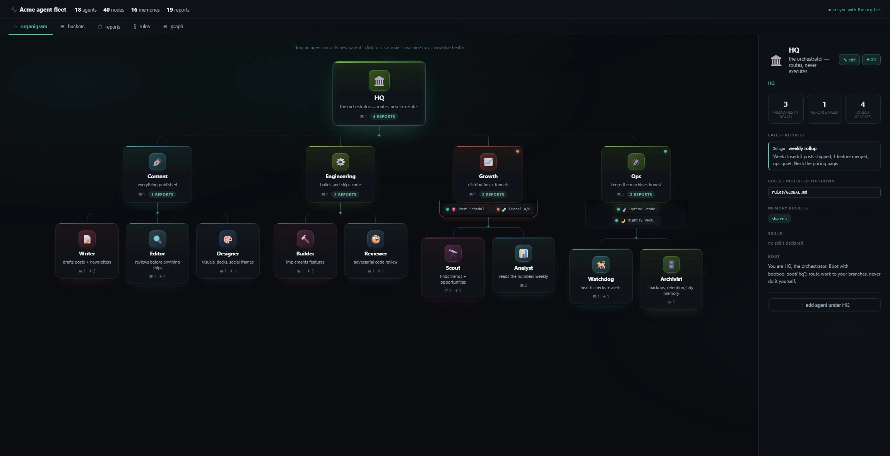
Task: Click the 3 memories in reach stat
Action: pyautogui.click(x=785, y=109)
